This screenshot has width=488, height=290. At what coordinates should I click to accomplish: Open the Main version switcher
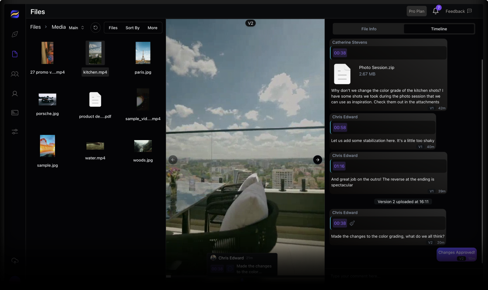click(76, 27)
